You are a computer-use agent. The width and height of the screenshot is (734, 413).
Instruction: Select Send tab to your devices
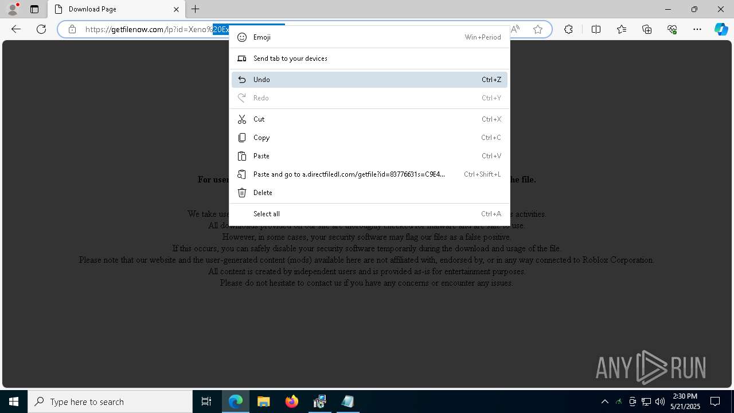[369, 59]
